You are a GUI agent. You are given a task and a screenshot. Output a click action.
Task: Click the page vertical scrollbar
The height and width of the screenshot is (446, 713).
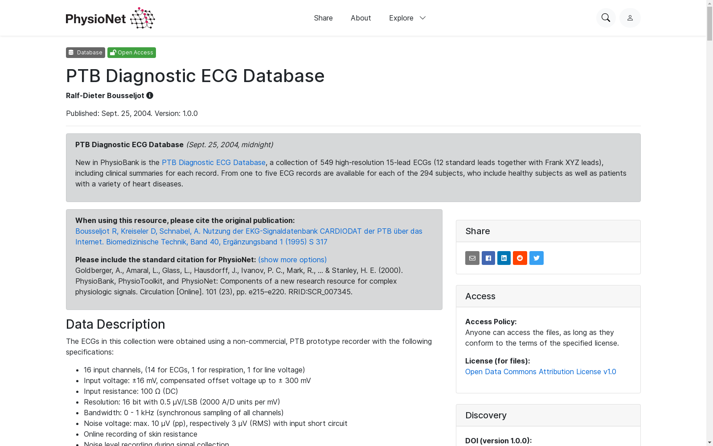(x=709, y=223)
